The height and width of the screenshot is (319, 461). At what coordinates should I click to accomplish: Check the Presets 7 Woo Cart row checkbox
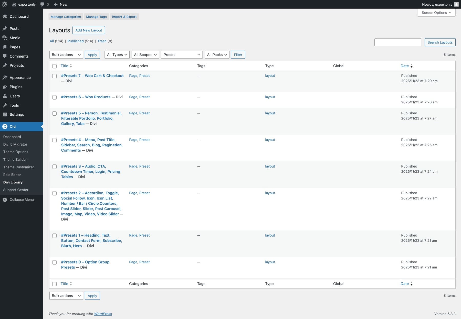(x=55, y=76)
